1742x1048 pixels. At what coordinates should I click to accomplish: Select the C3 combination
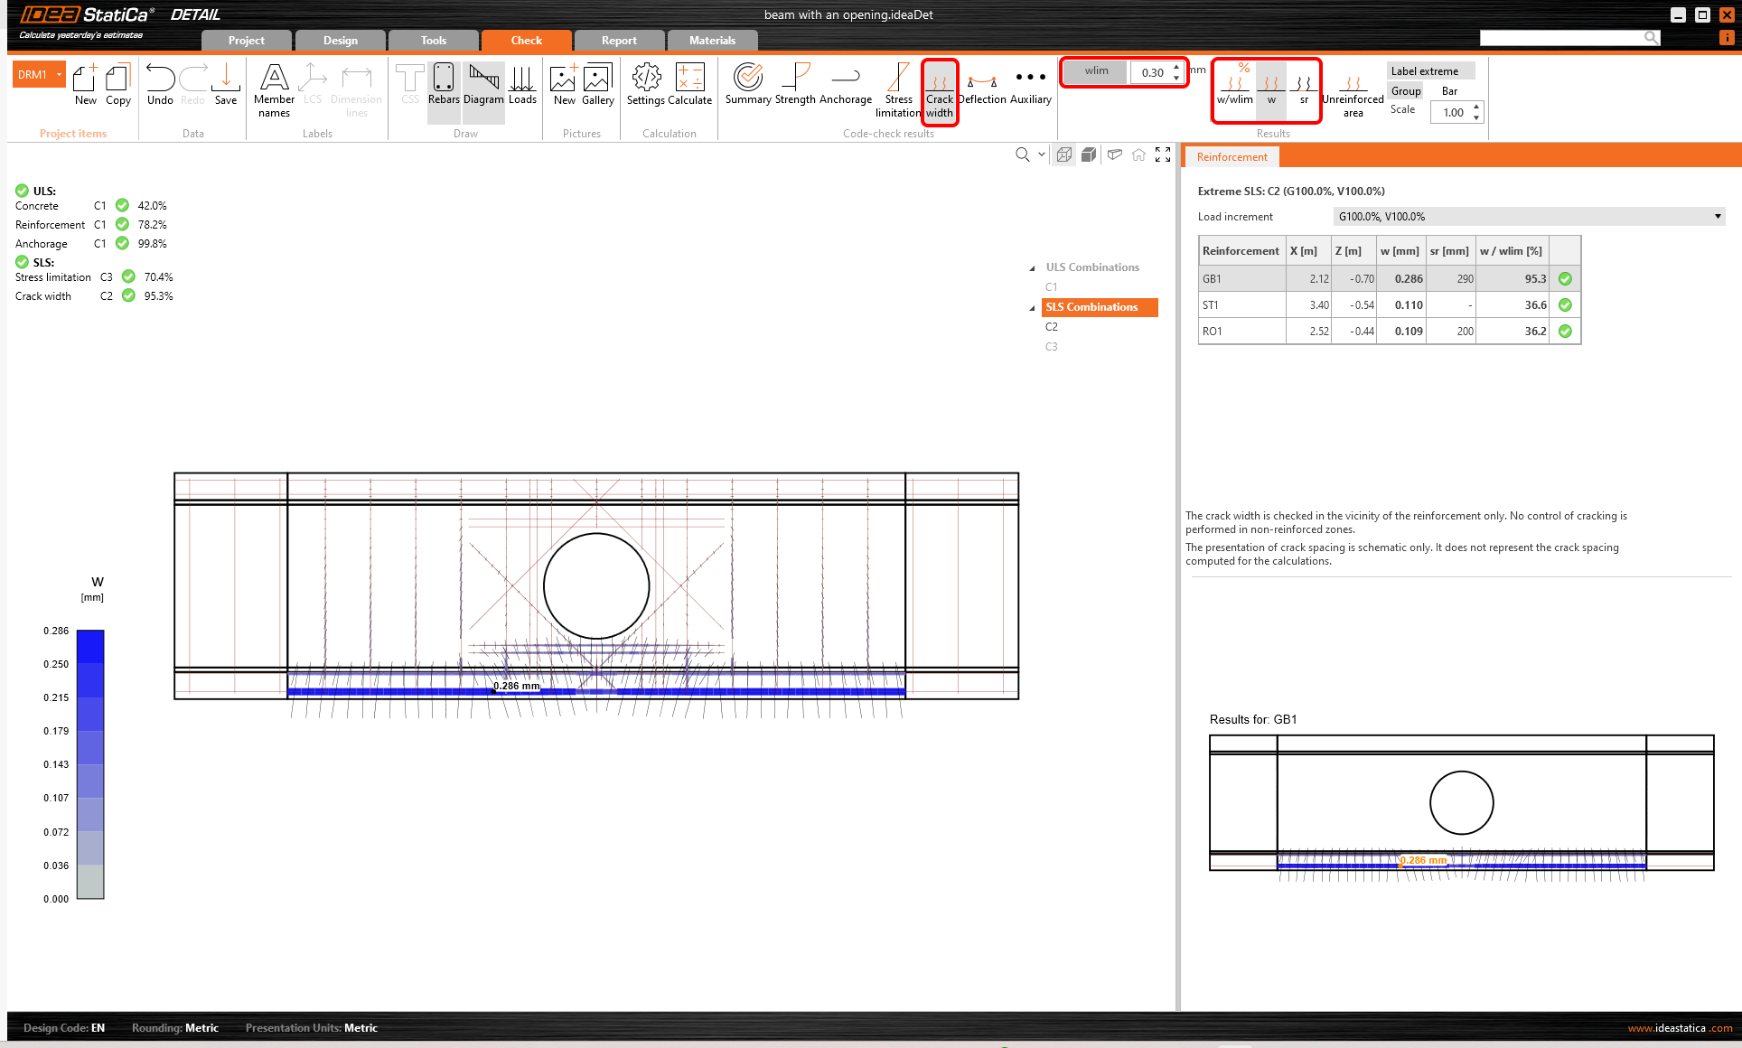[1052, 347]
